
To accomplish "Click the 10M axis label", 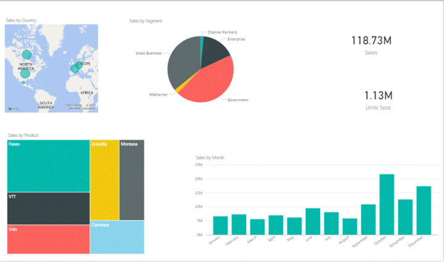I will (199, 207).
